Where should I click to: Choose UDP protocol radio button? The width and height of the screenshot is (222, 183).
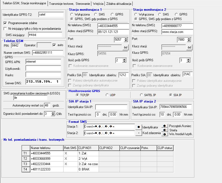point(107,95)
